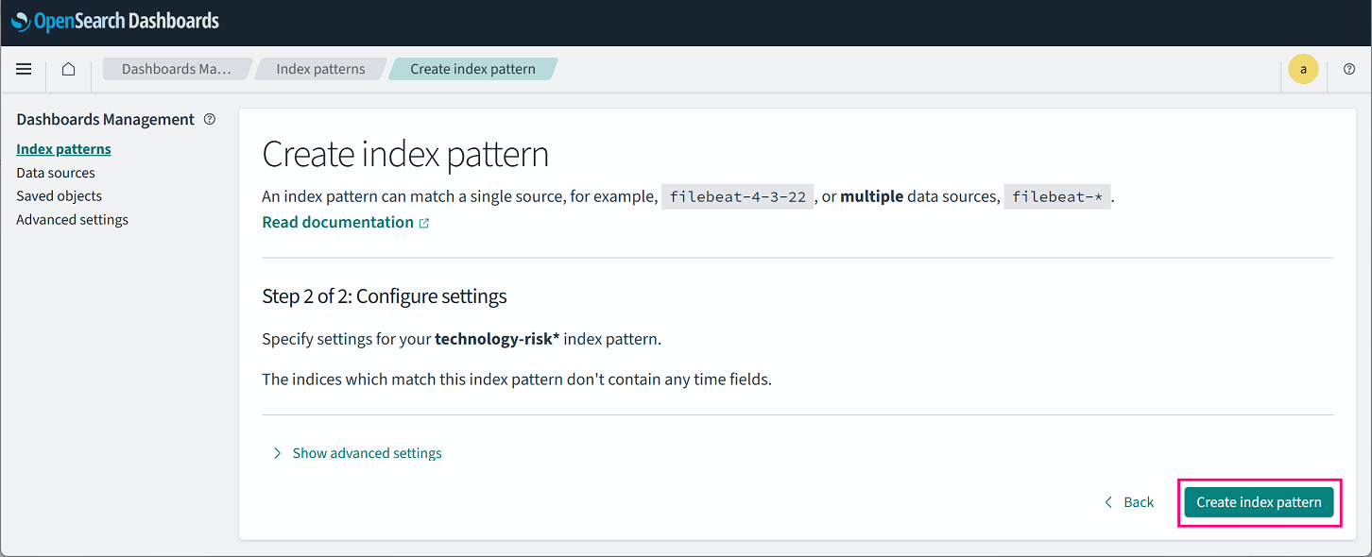The width and height of the screenshot is (1372, 557).
Task: Click the left arrow beside Back
Action: pos(1108,502)
